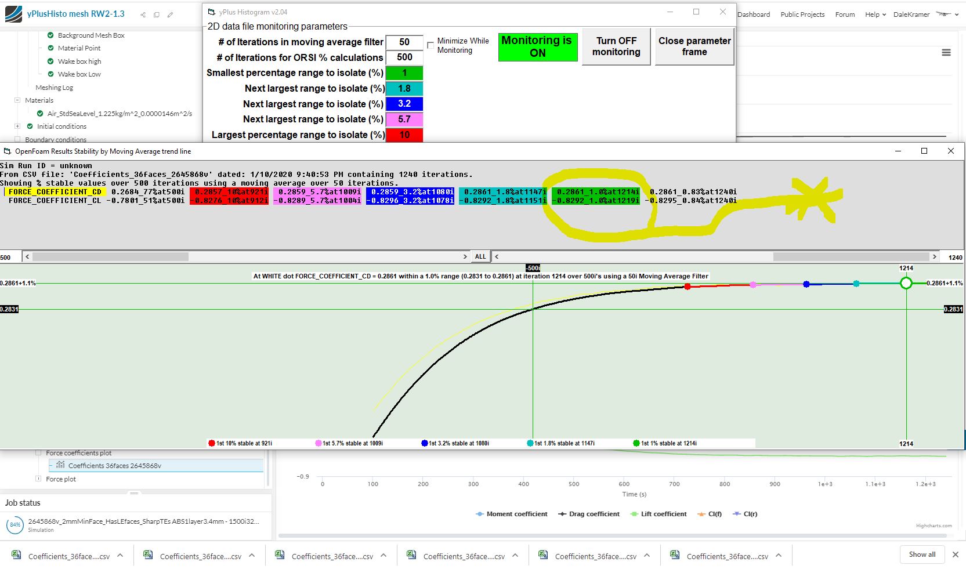
Task: Toggle Moment coefficient series in chart legend
Action: (x=511, y=514)
